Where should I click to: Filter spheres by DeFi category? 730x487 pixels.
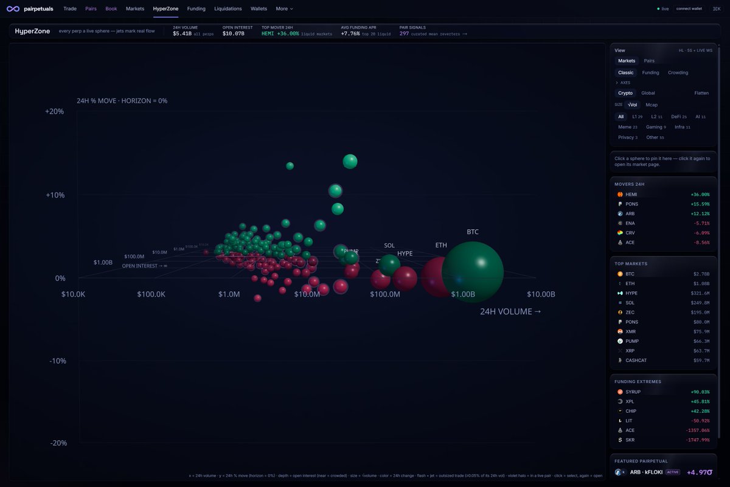(678, 116)
